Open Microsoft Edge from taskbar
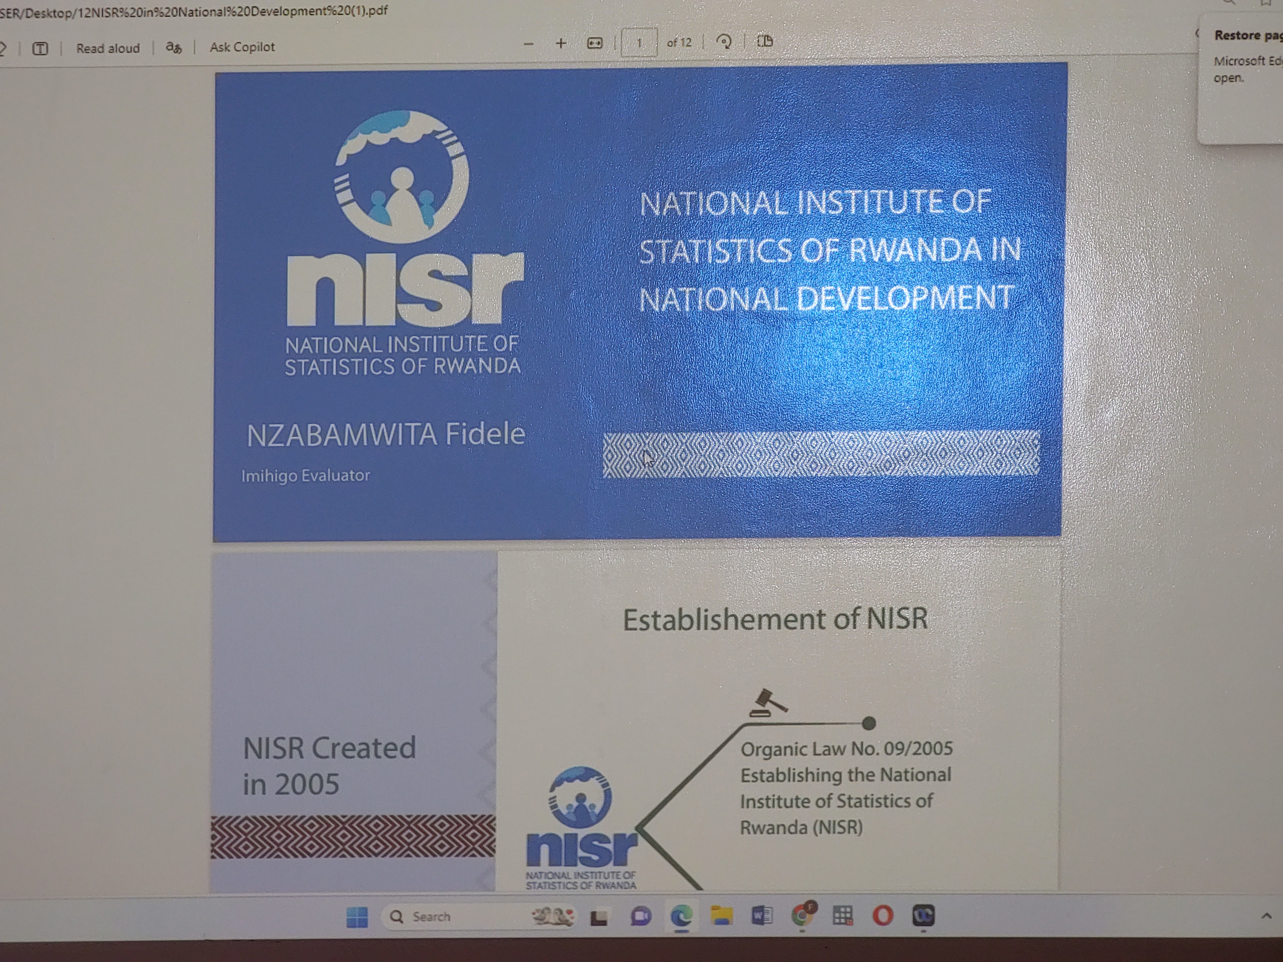1283x962 pixels. [682, 916]
